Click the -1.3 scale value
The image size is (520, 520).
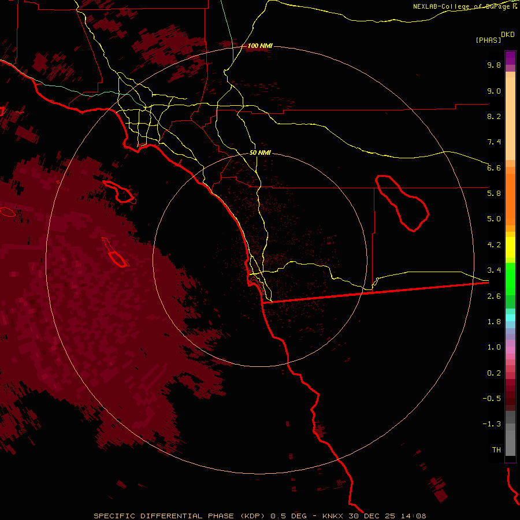coord(492,424)
